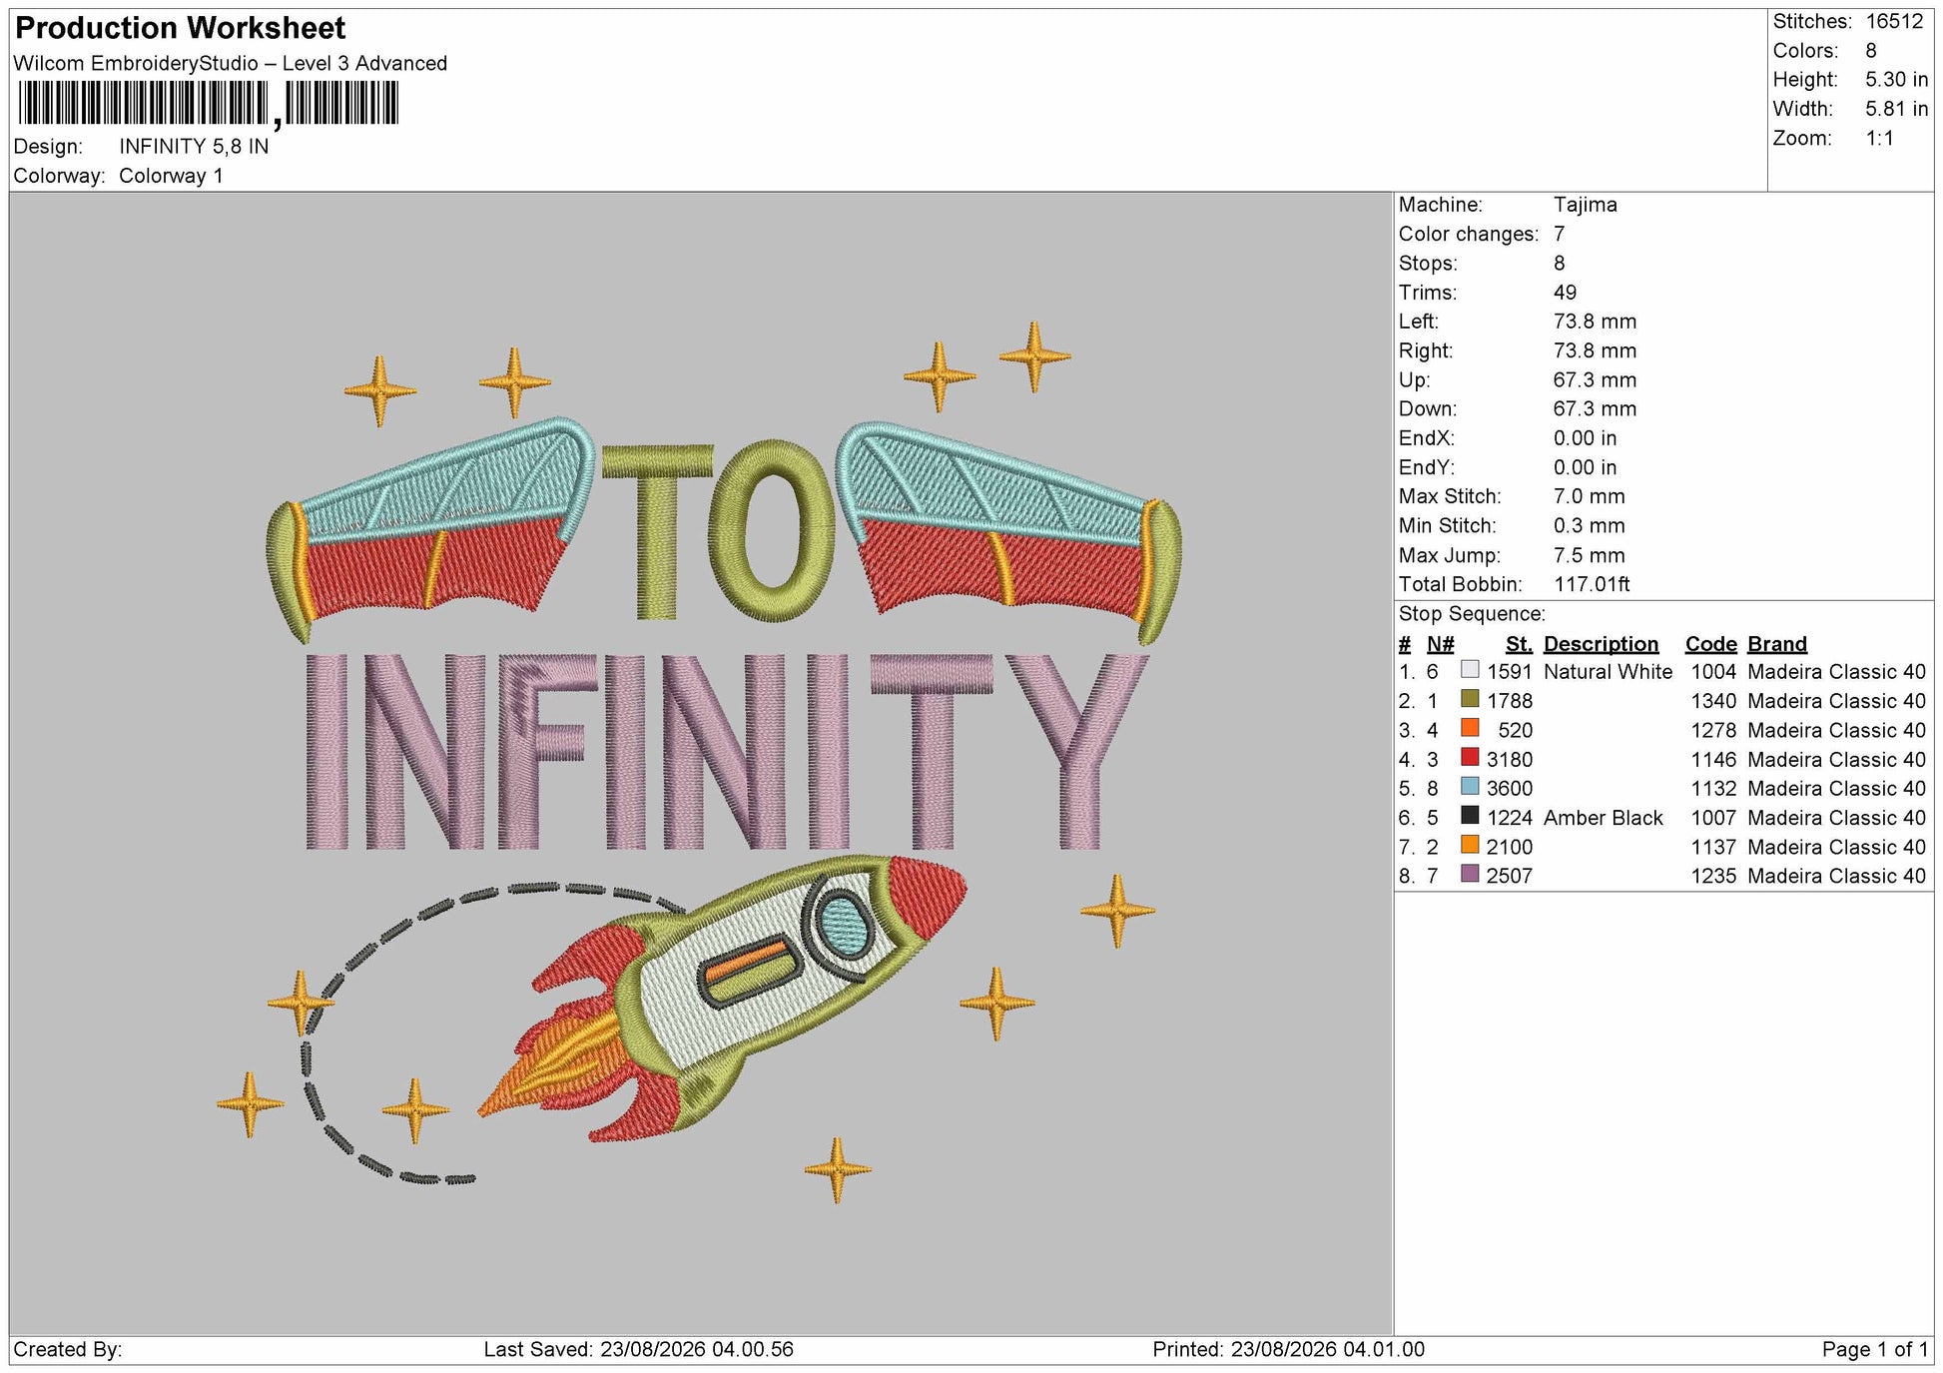1943x1373 pixels.
Task: Click the height value 5.30 in
Action: point(1896,80)
